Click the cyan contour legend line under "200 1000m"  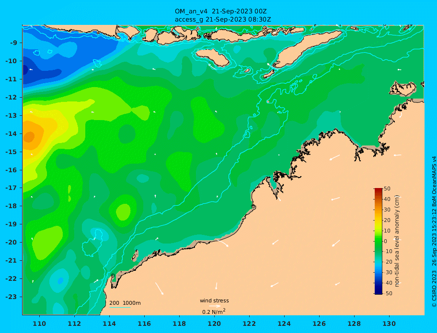click(x=120, y=307)
